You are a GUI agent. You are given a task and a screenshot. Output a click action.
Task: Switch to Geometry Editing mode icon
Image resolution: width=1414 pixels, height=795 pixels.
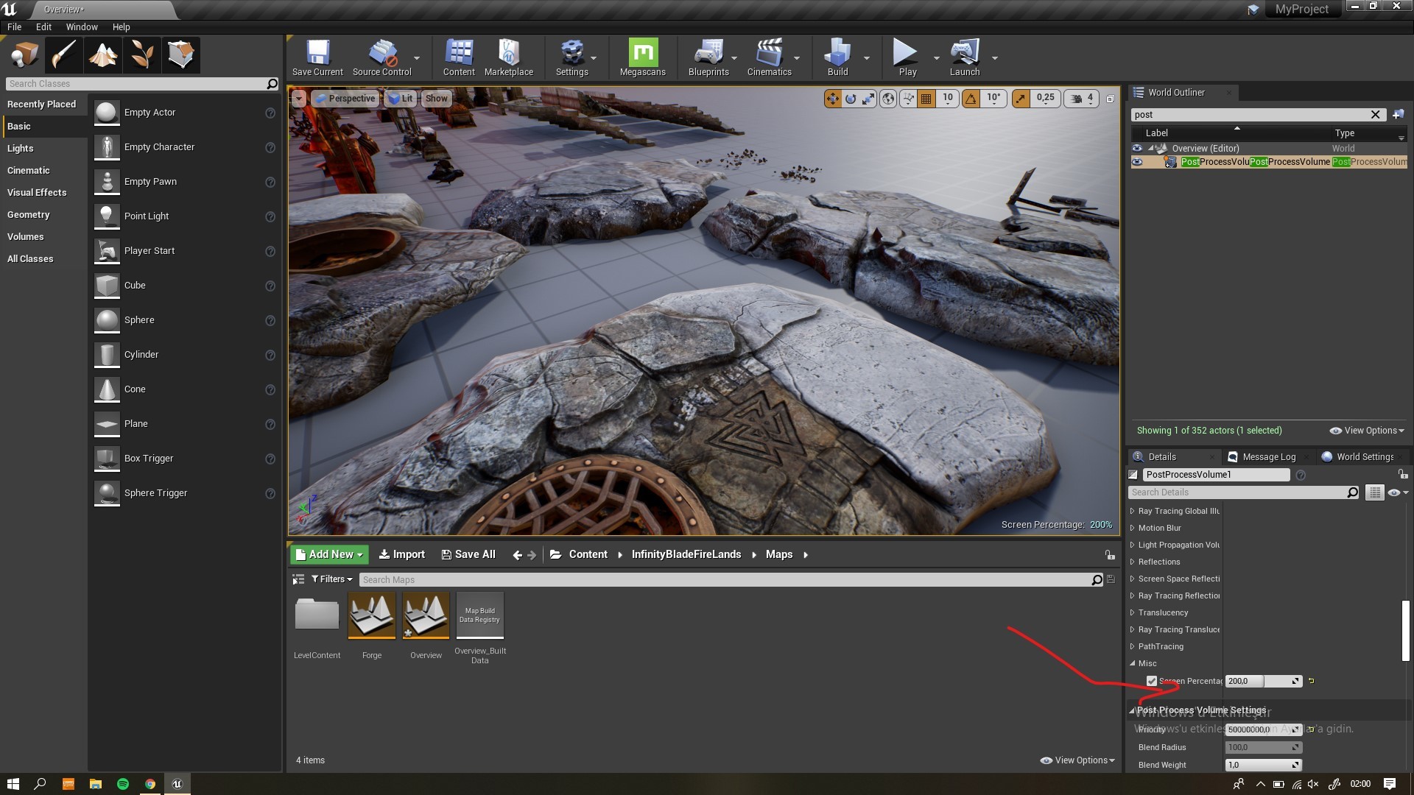[x=181, y=54]
